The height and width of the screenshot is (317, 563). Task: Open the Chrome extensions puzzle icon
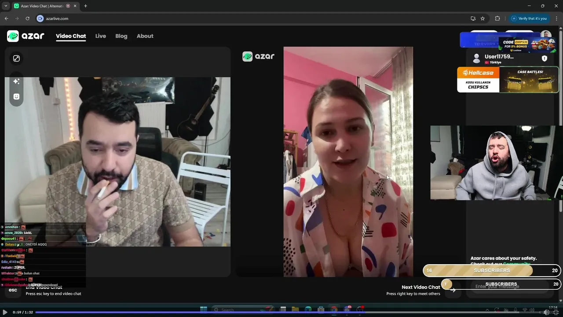coord(497,18)
